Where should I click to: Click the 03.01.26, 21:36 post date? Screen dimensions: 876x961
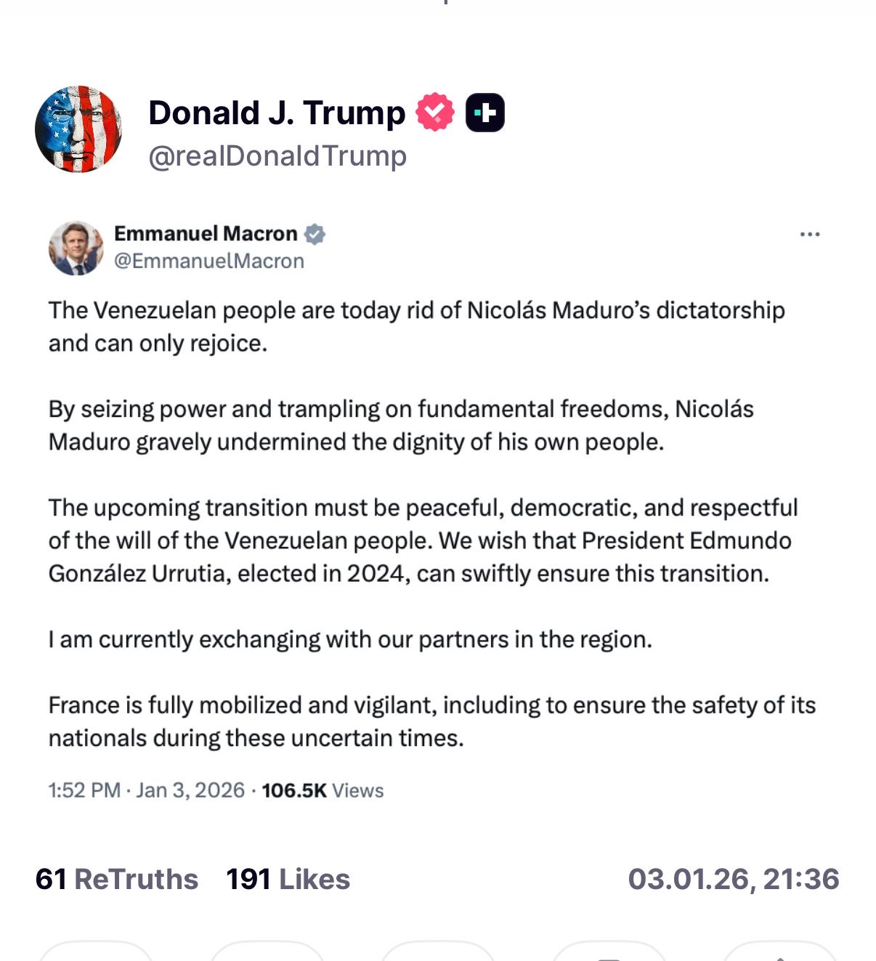pos(733,879)
